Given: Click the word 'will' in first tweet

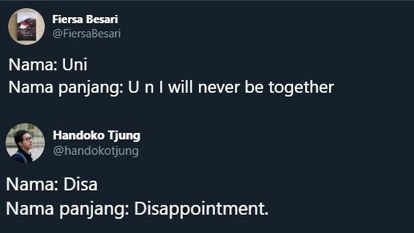Looking at the screenshot, I should tap(180, 87).
